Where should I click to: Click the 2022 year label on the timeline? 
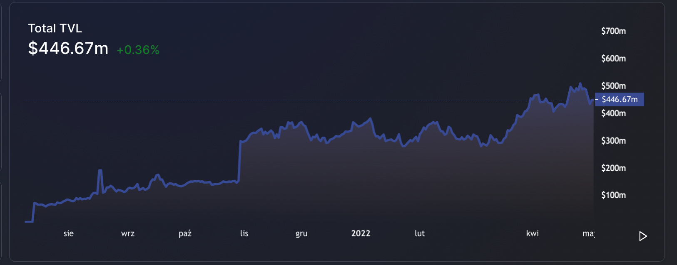(x=361, y=233)
